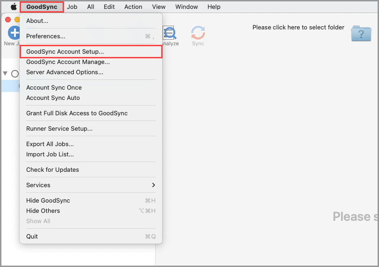
Task: Open the GoodSync menu bar item
Action: [42, 7]
